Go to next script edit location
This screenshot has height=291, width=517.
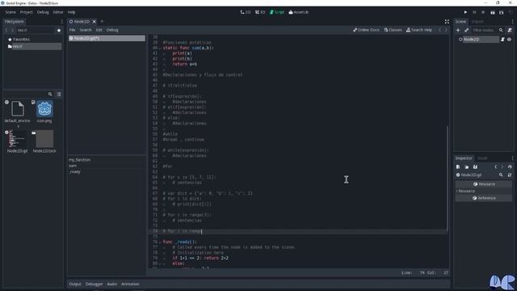[x=446, y=30]
